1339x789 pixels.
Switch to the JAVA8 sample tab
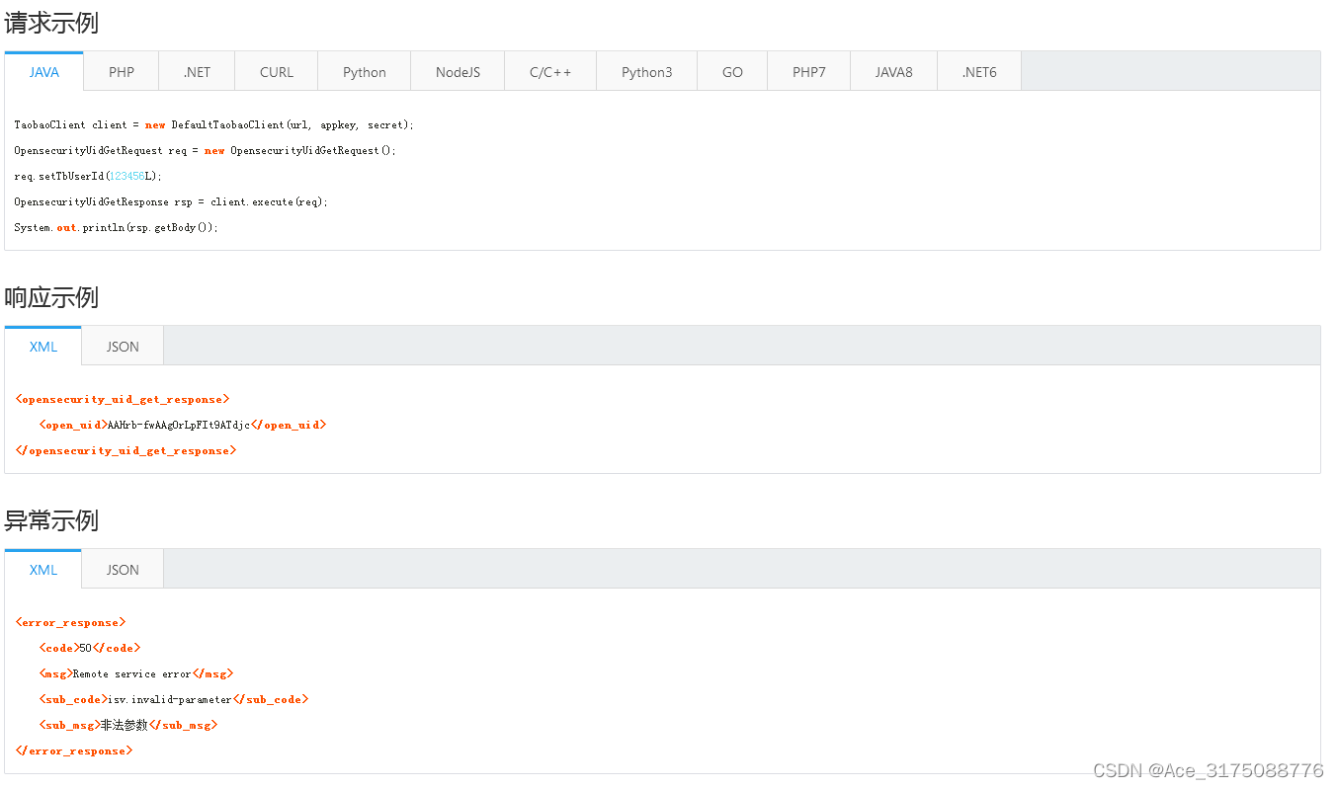coord(893,71)
